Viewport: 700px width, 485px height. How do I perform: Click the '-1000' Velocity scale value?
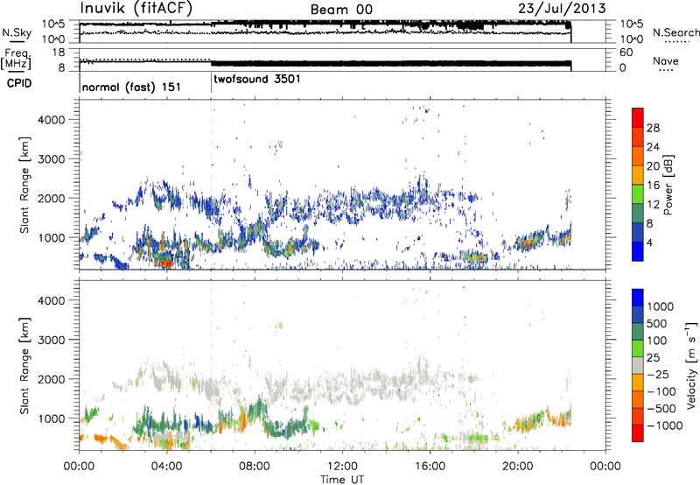pyautogui.click(x=664, y=425)
